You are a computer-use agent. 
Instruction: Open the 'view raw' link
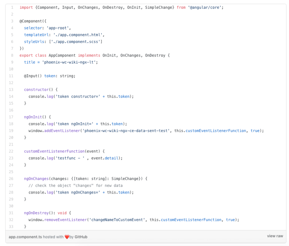(x=275, y=236)
